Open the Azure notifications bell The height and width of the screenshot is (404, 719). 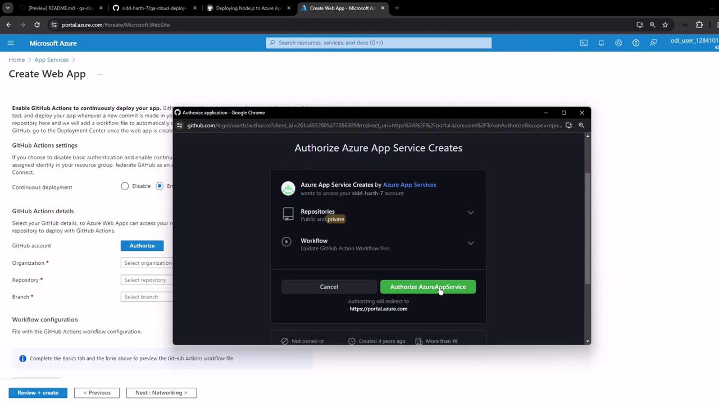coord(601,43)
